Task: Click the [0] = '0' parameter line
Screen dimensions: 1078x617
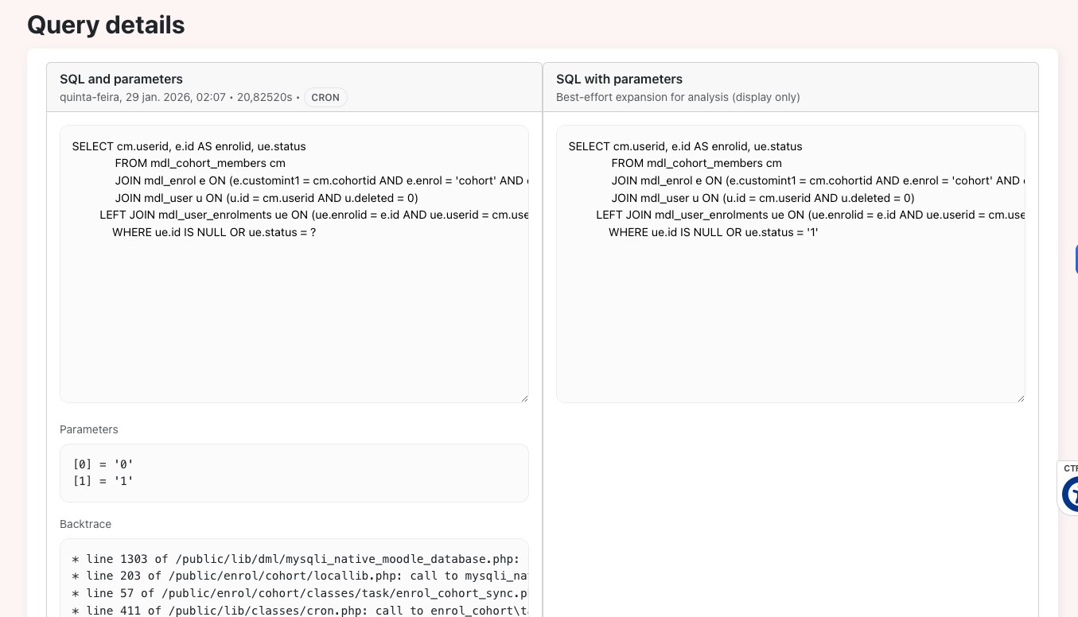Action: point(98,464)
